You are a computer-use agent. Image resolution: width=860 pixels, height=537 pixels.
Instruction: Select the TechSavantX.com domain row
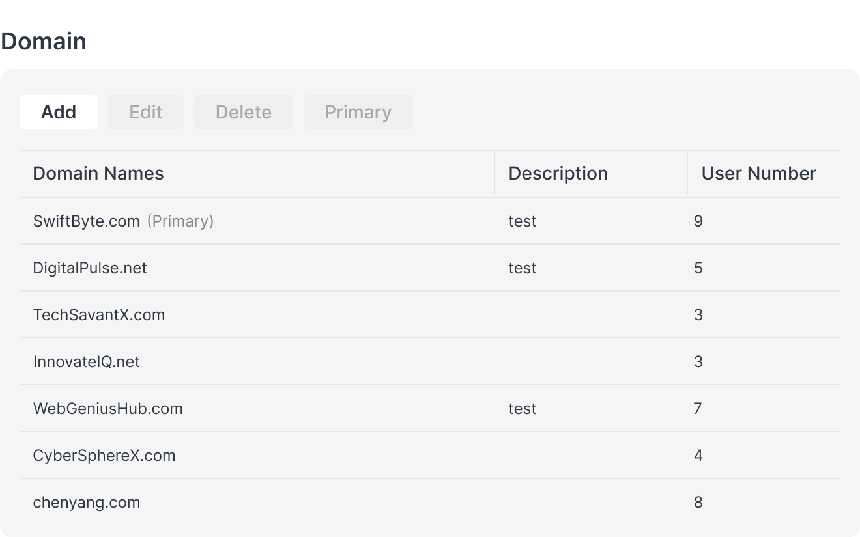pos(99,314)
